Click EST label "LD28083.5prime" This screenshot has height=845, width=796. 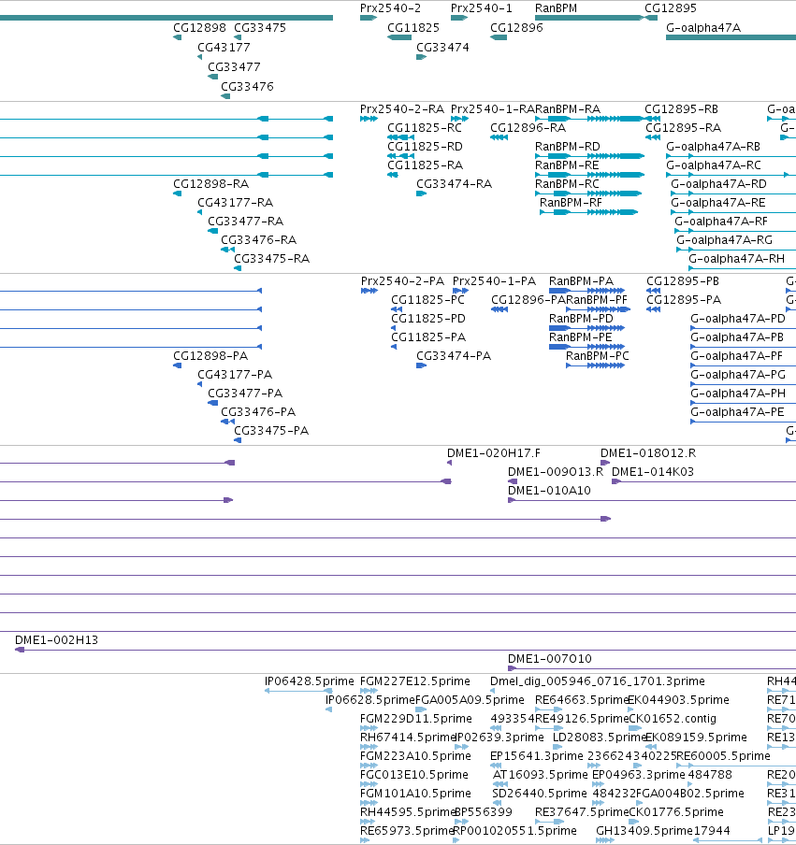600,738
